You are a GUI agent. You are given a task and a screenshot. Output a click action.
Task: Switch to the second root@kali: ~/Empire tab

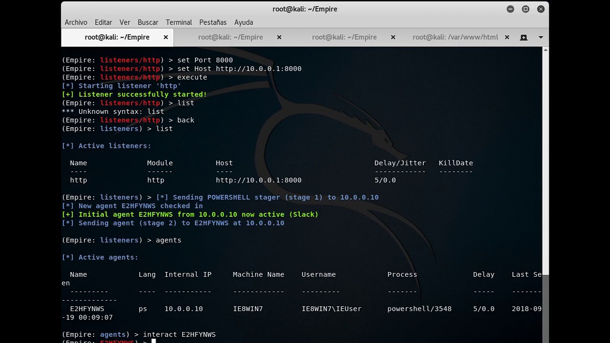(231, 37)
